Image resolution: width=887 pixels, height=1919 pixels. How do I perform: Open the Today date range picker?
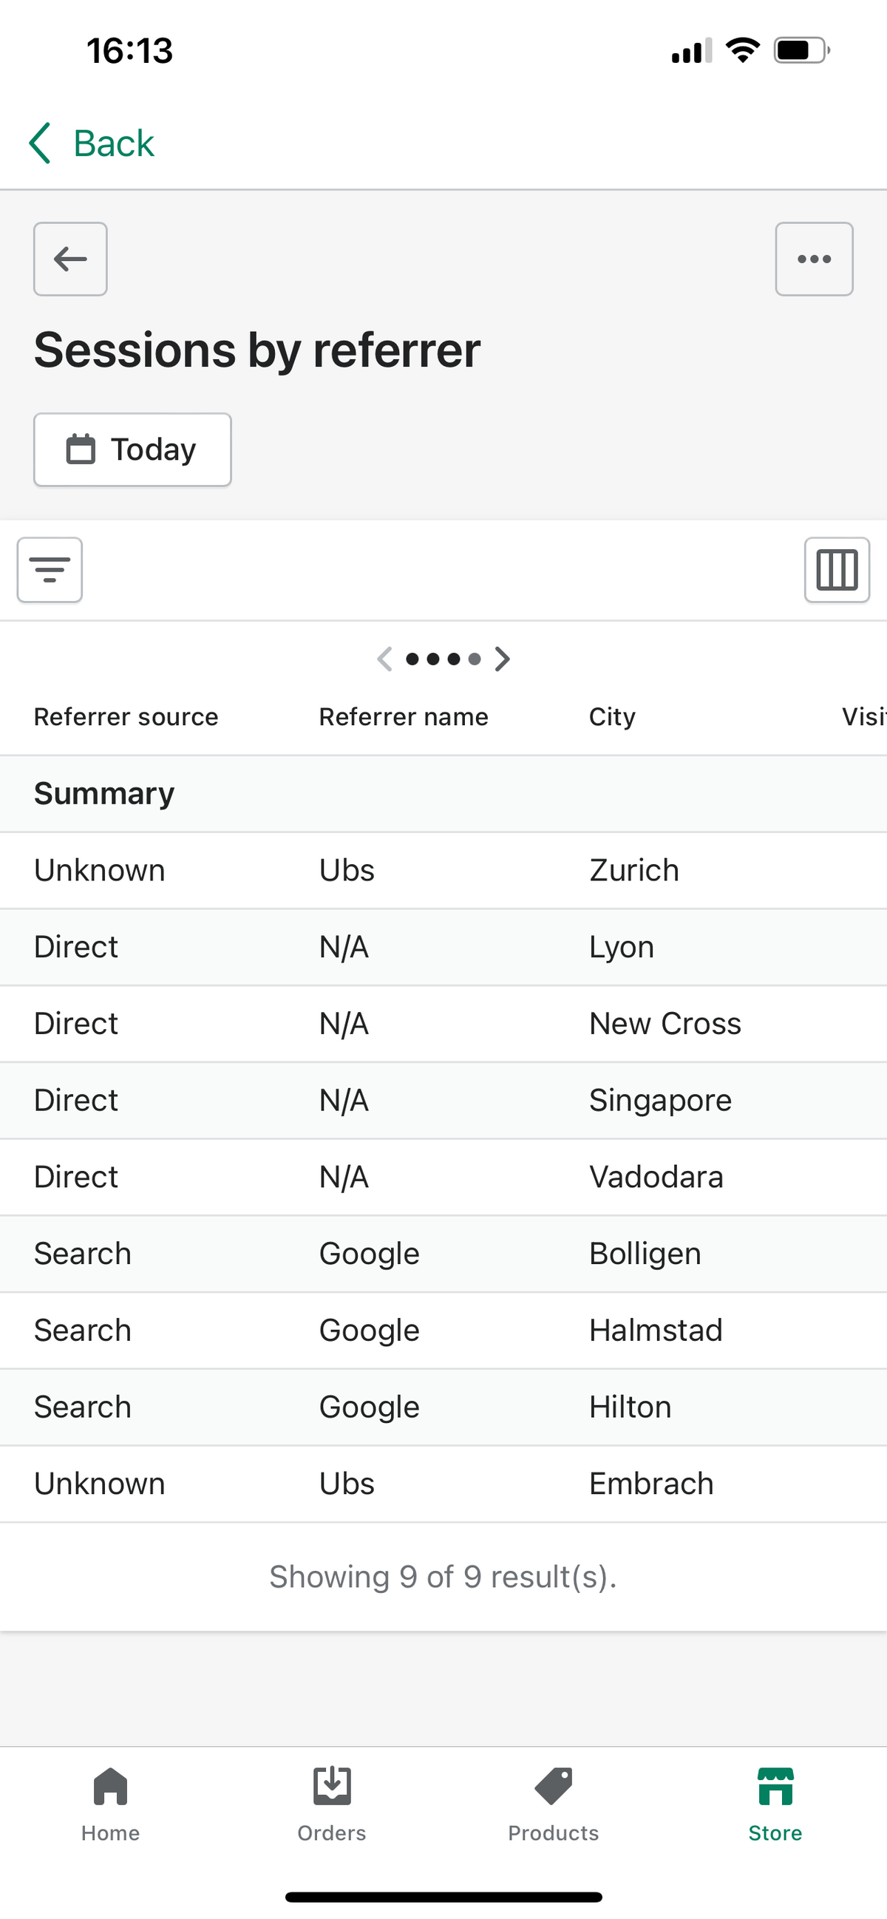[132, 449]
